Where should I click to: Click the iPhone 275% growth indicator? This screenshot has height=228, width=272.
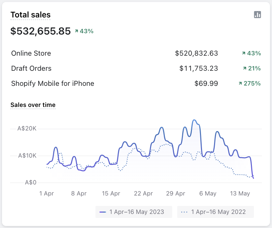(250, 83)
